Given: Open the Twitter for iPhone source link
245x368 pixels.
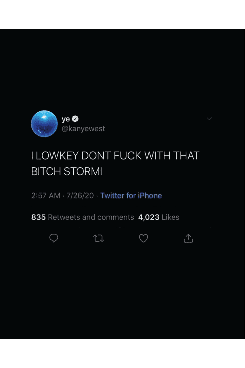Looking at the screenshot, I should coord(131,195).
